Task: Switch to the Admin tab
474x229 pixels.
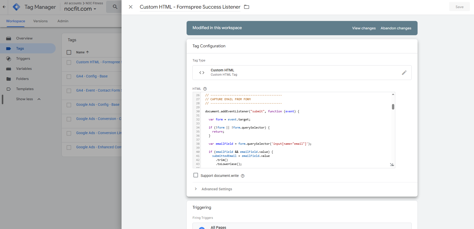Action: tap(63, 21)
